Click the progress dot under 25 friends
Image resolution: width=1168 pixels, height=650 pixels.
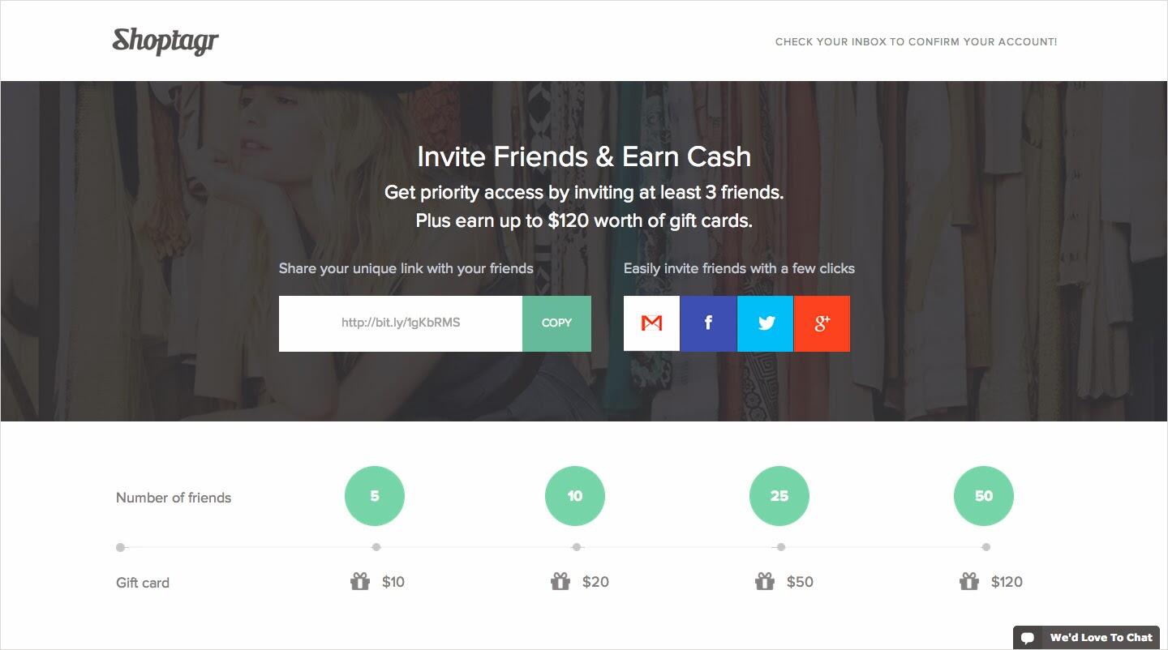tap(780, 547)
